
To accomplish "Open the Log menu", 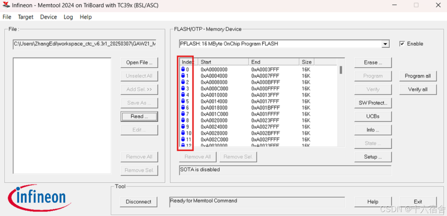I will coord(68,17).
